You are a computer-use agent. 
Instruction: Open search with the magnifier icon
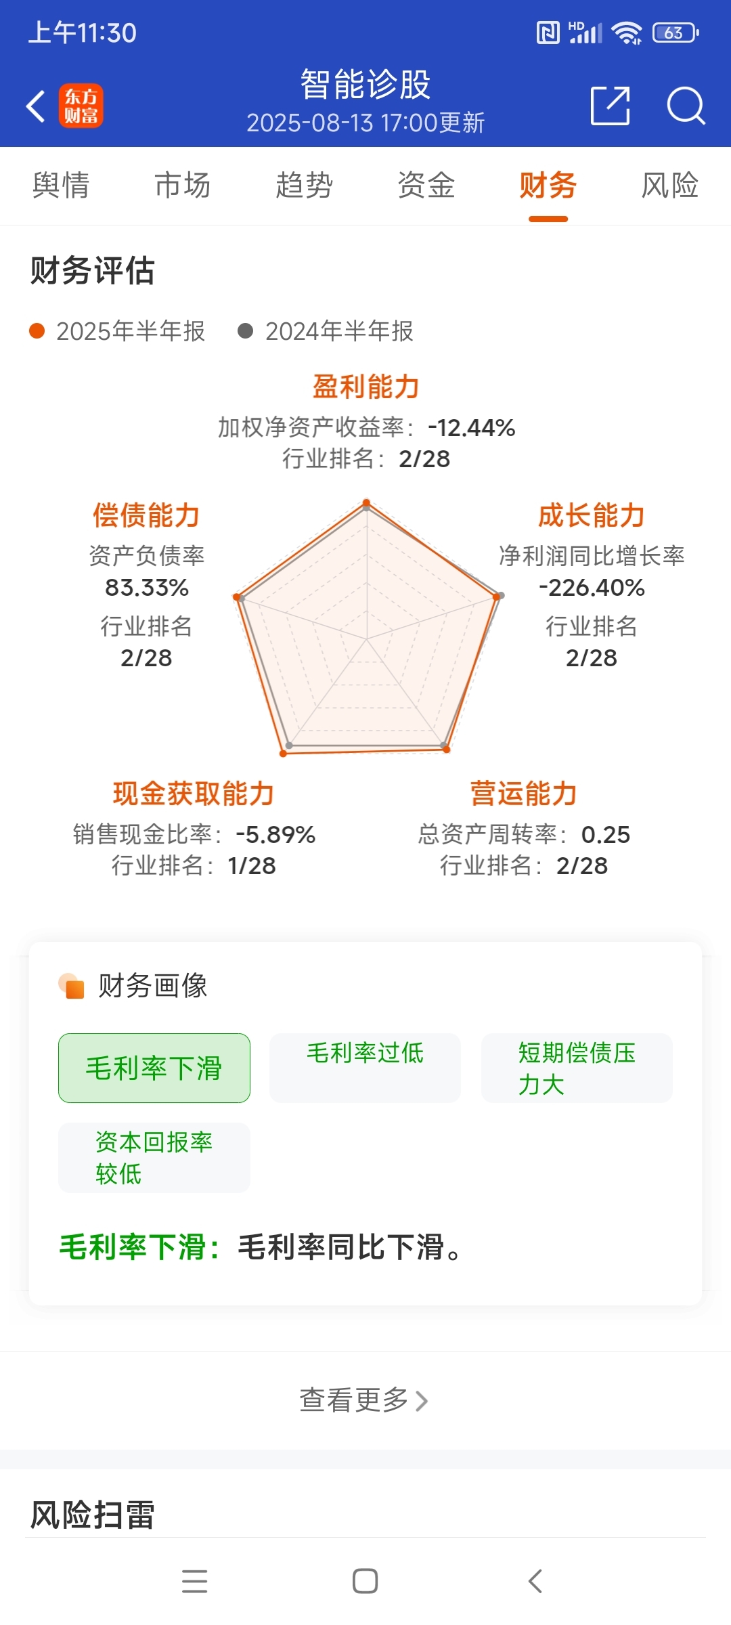point(686,106)
